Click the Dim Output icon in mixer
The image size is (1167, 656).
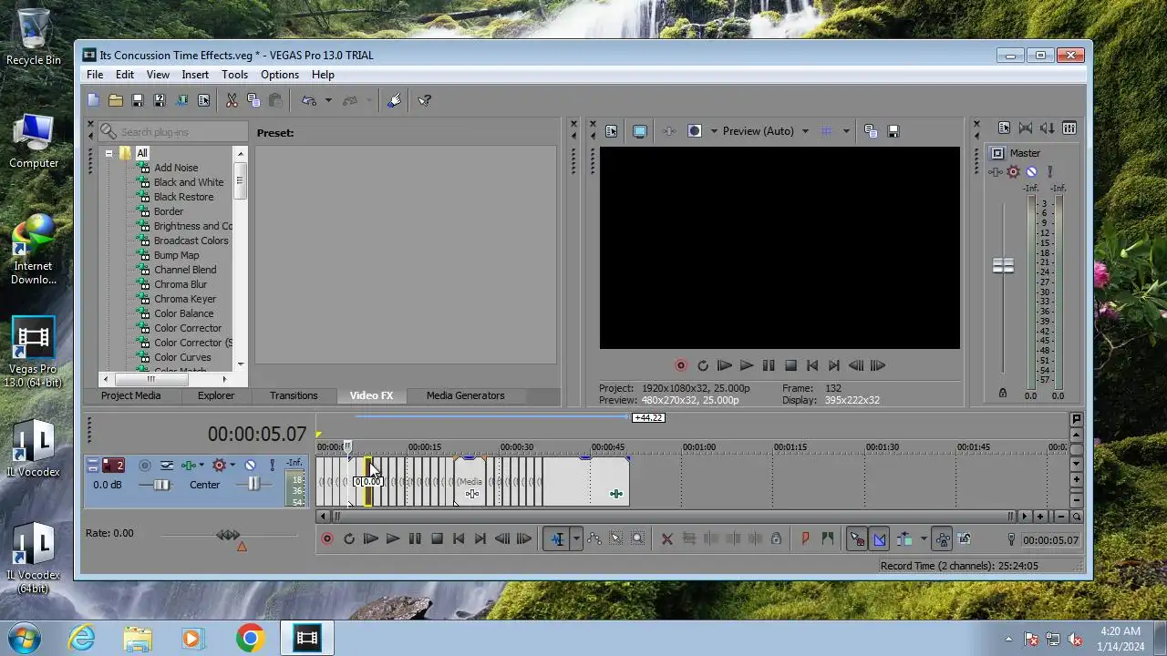tap(1048, 128)
